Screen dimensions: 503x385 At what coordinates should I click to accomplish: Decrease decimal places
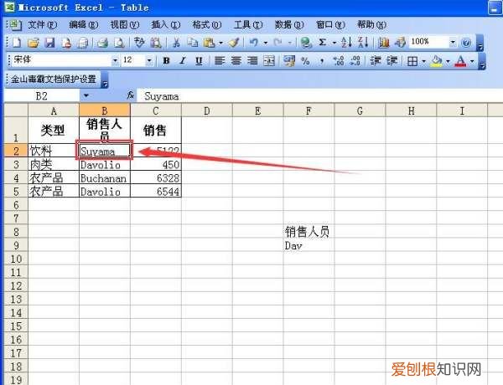[x=355, y=60]
